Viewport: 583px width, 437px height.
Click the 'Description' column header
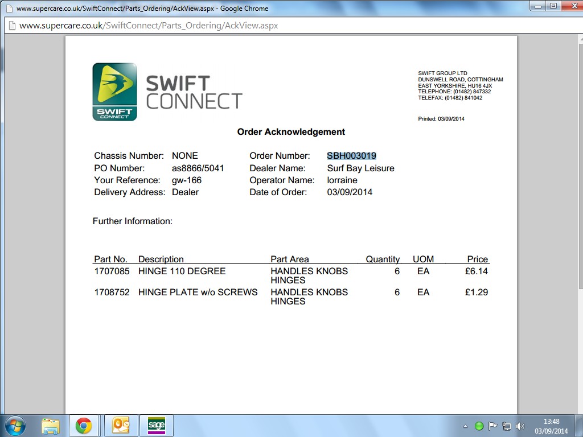[x=161, y=259]
